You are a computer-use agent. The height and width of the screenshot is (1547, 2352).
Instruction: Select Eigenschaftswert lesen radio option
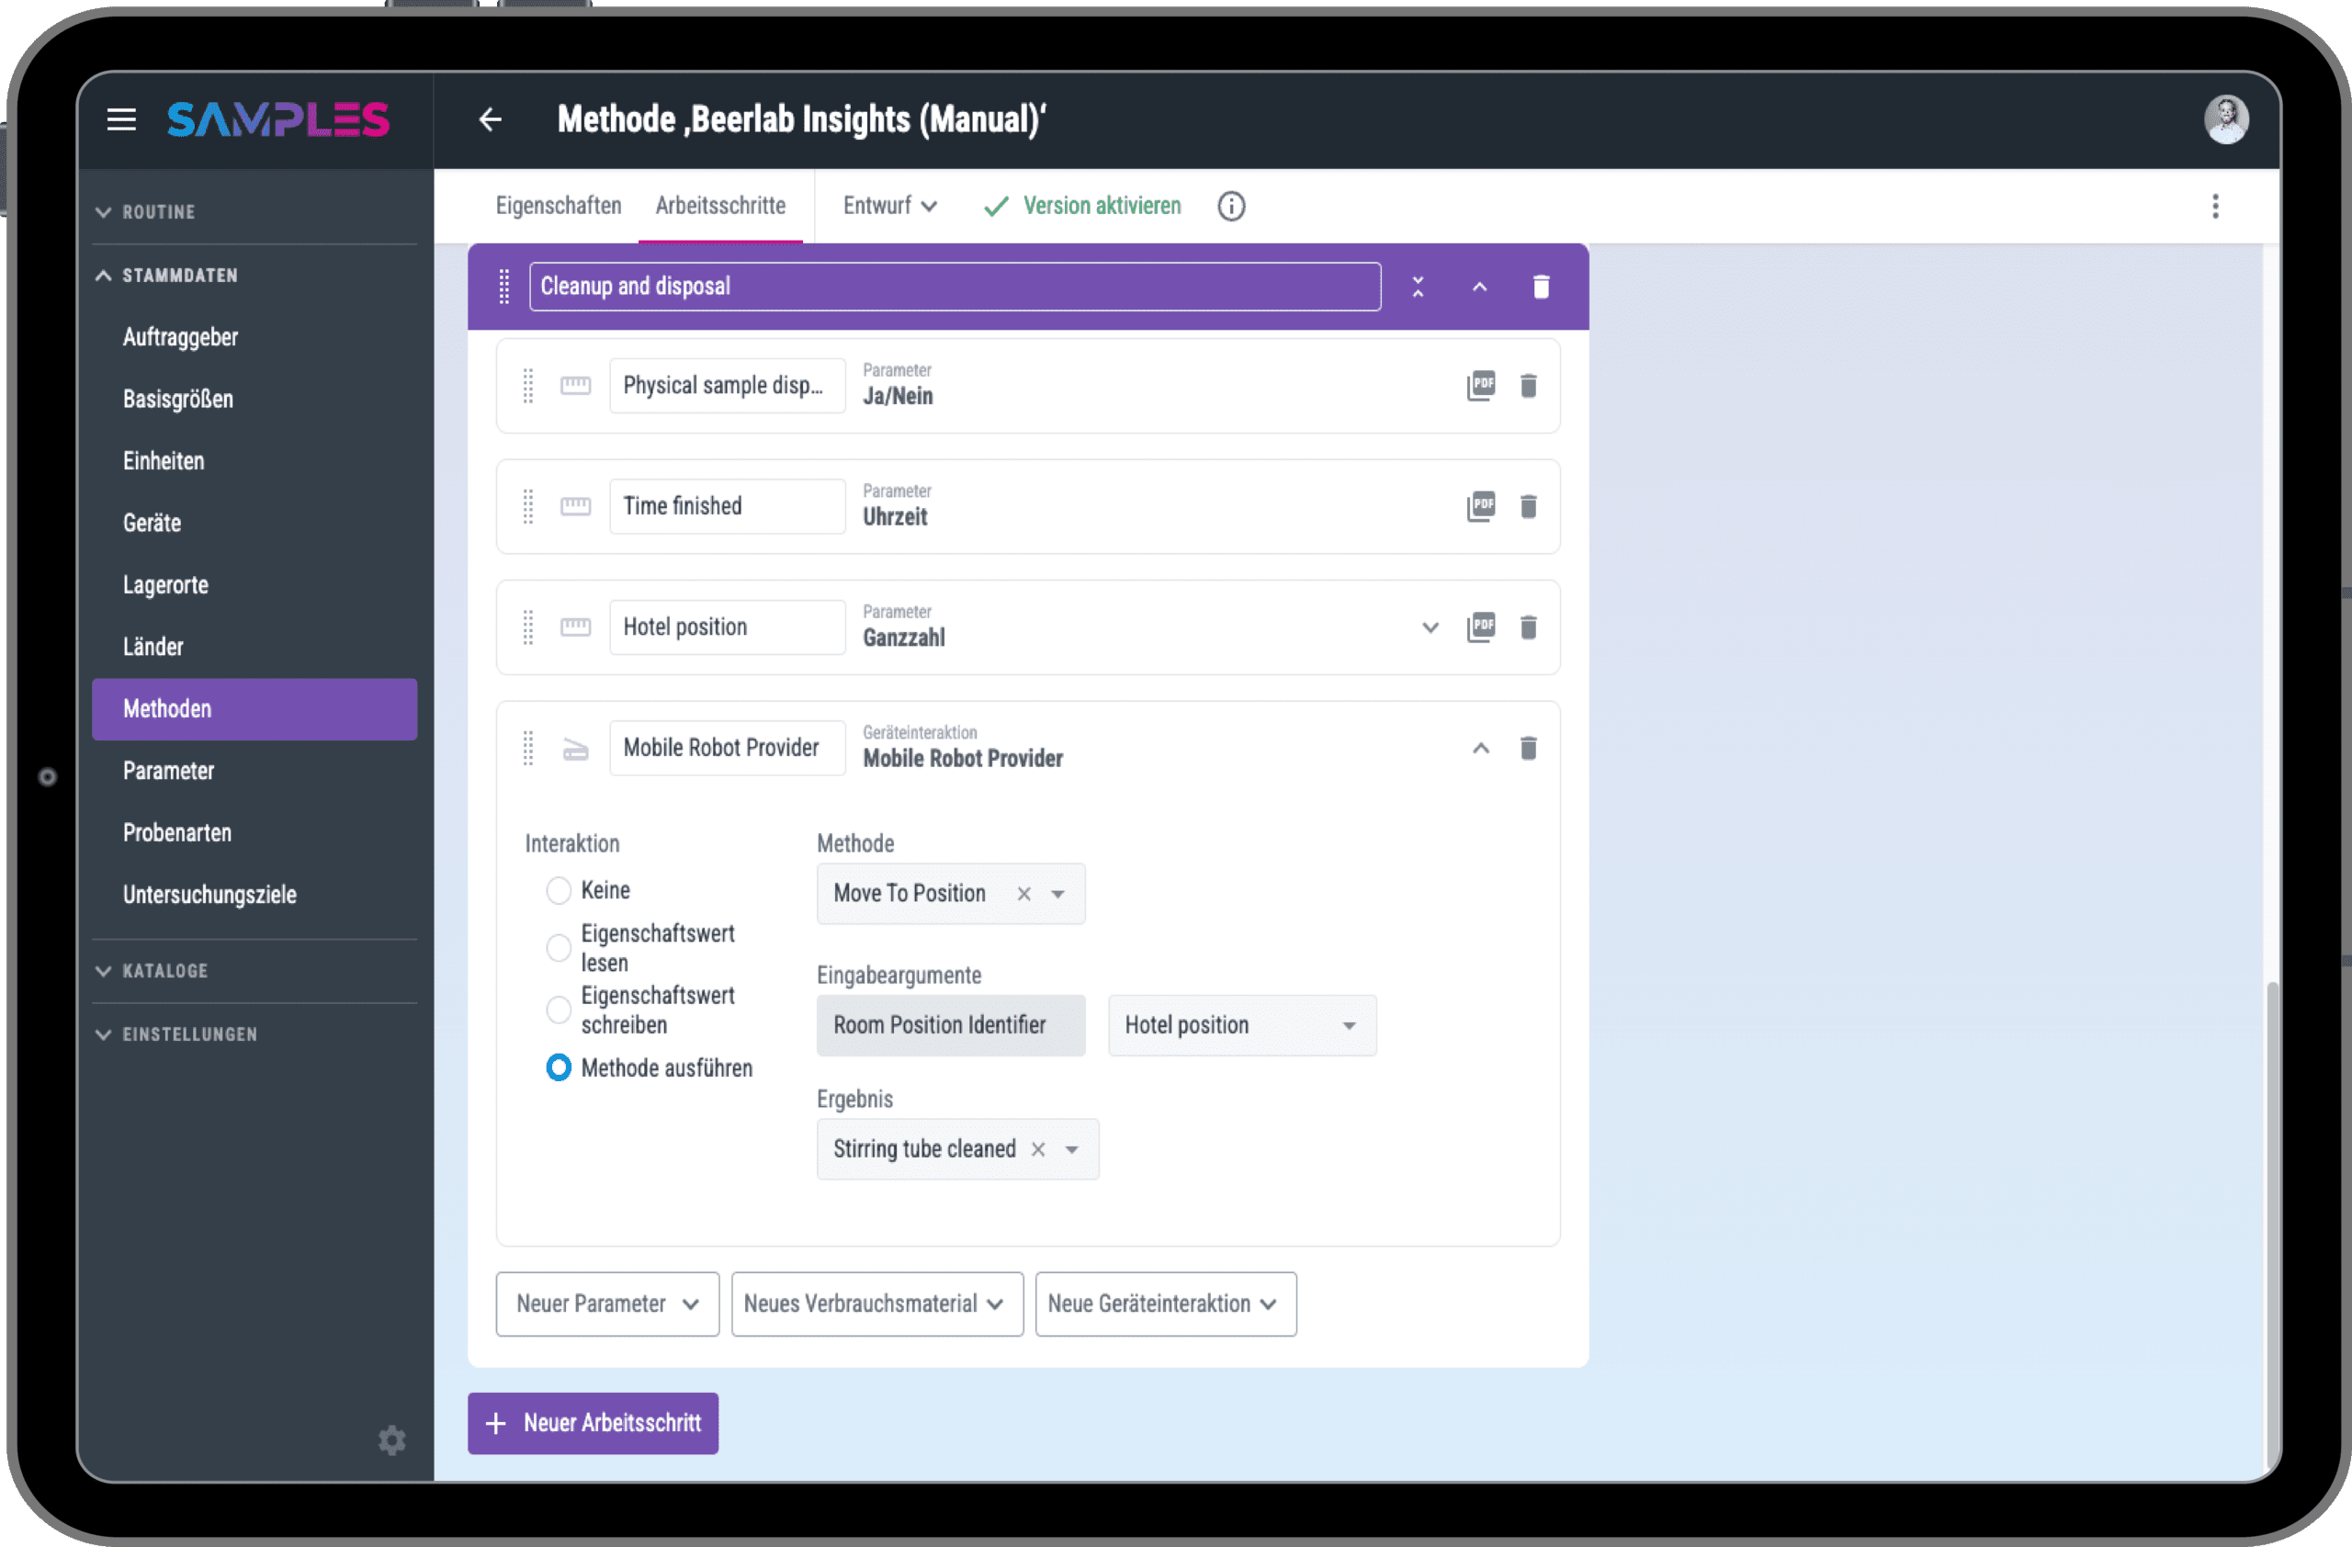coord(559,947)
